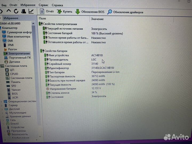Expand the Мультимедиа tree node
Screen dimensions: 192x144
3,113
